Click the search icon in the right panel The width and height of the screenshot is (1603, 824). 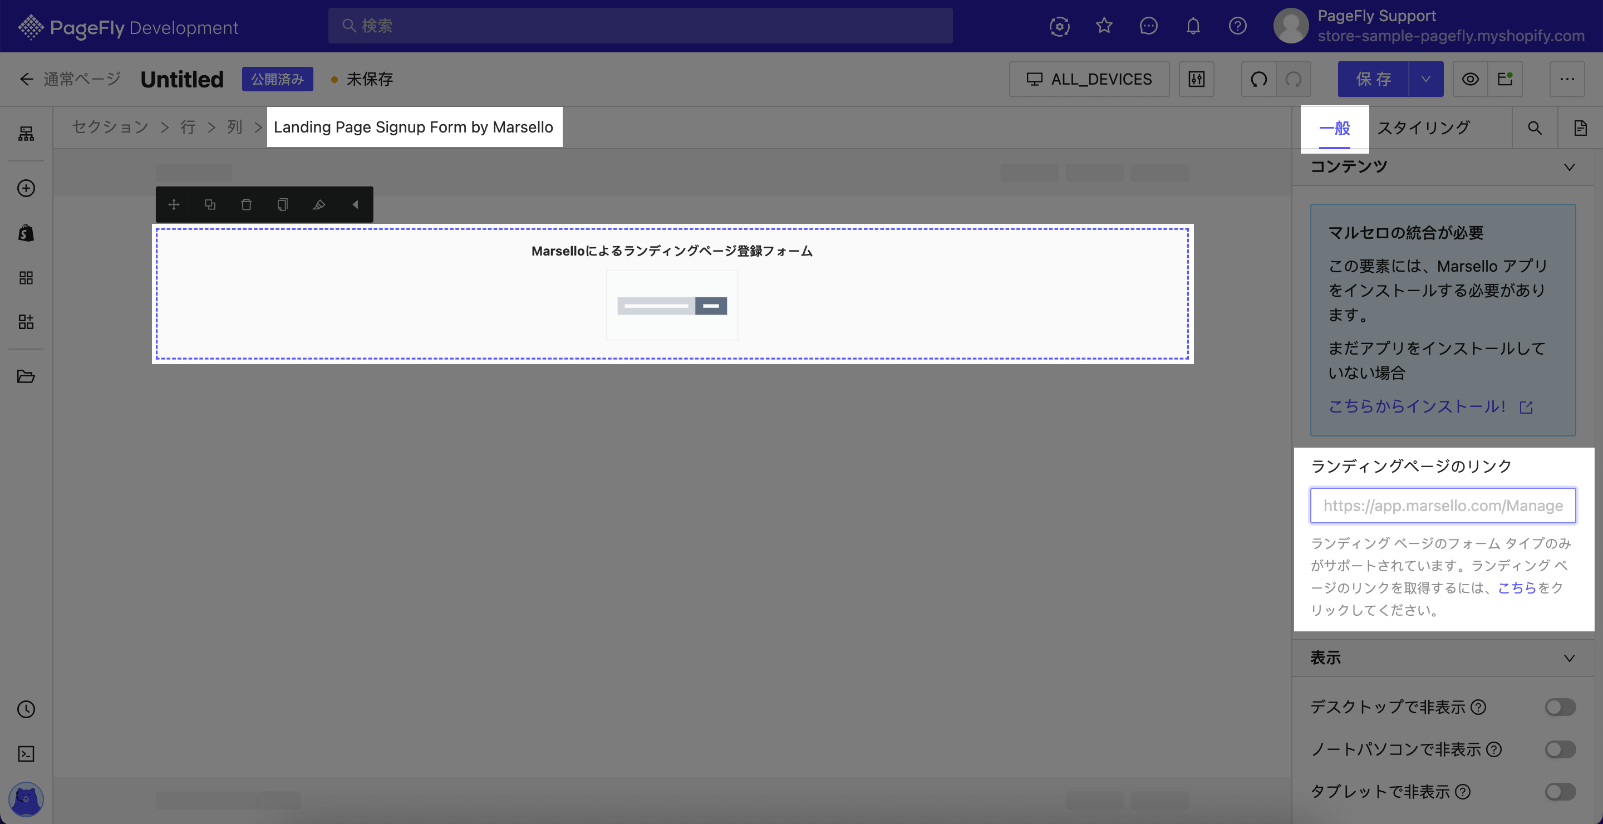tap(1535, 127)
